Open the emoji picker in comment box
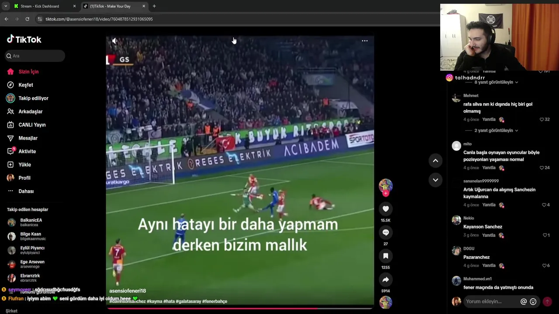 click(x=533, y=301)
